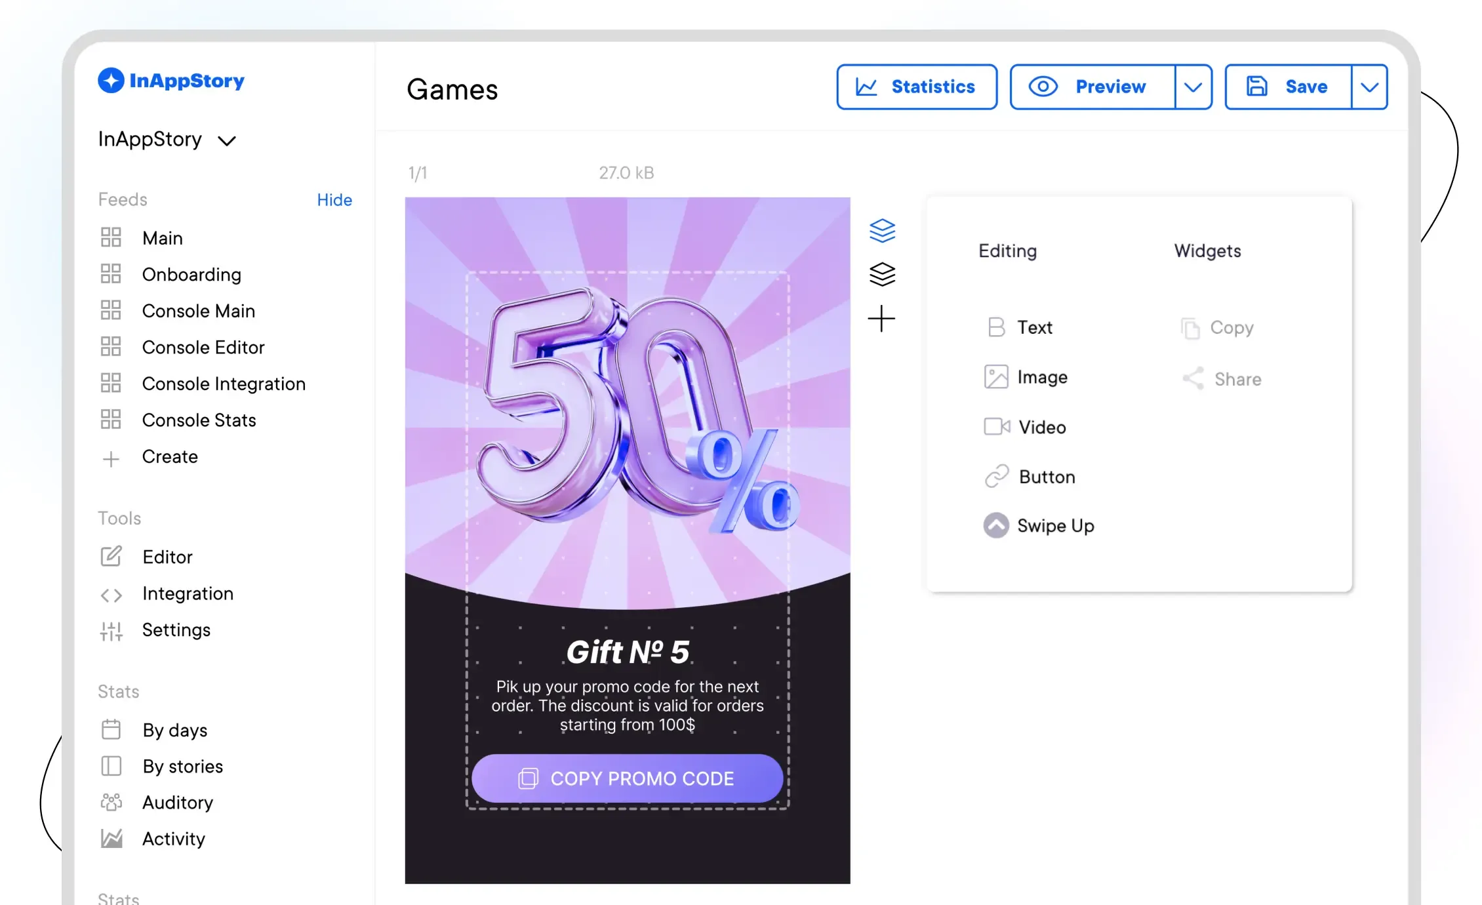
Task: Select the Copy widget
Action: point(1216,327)
